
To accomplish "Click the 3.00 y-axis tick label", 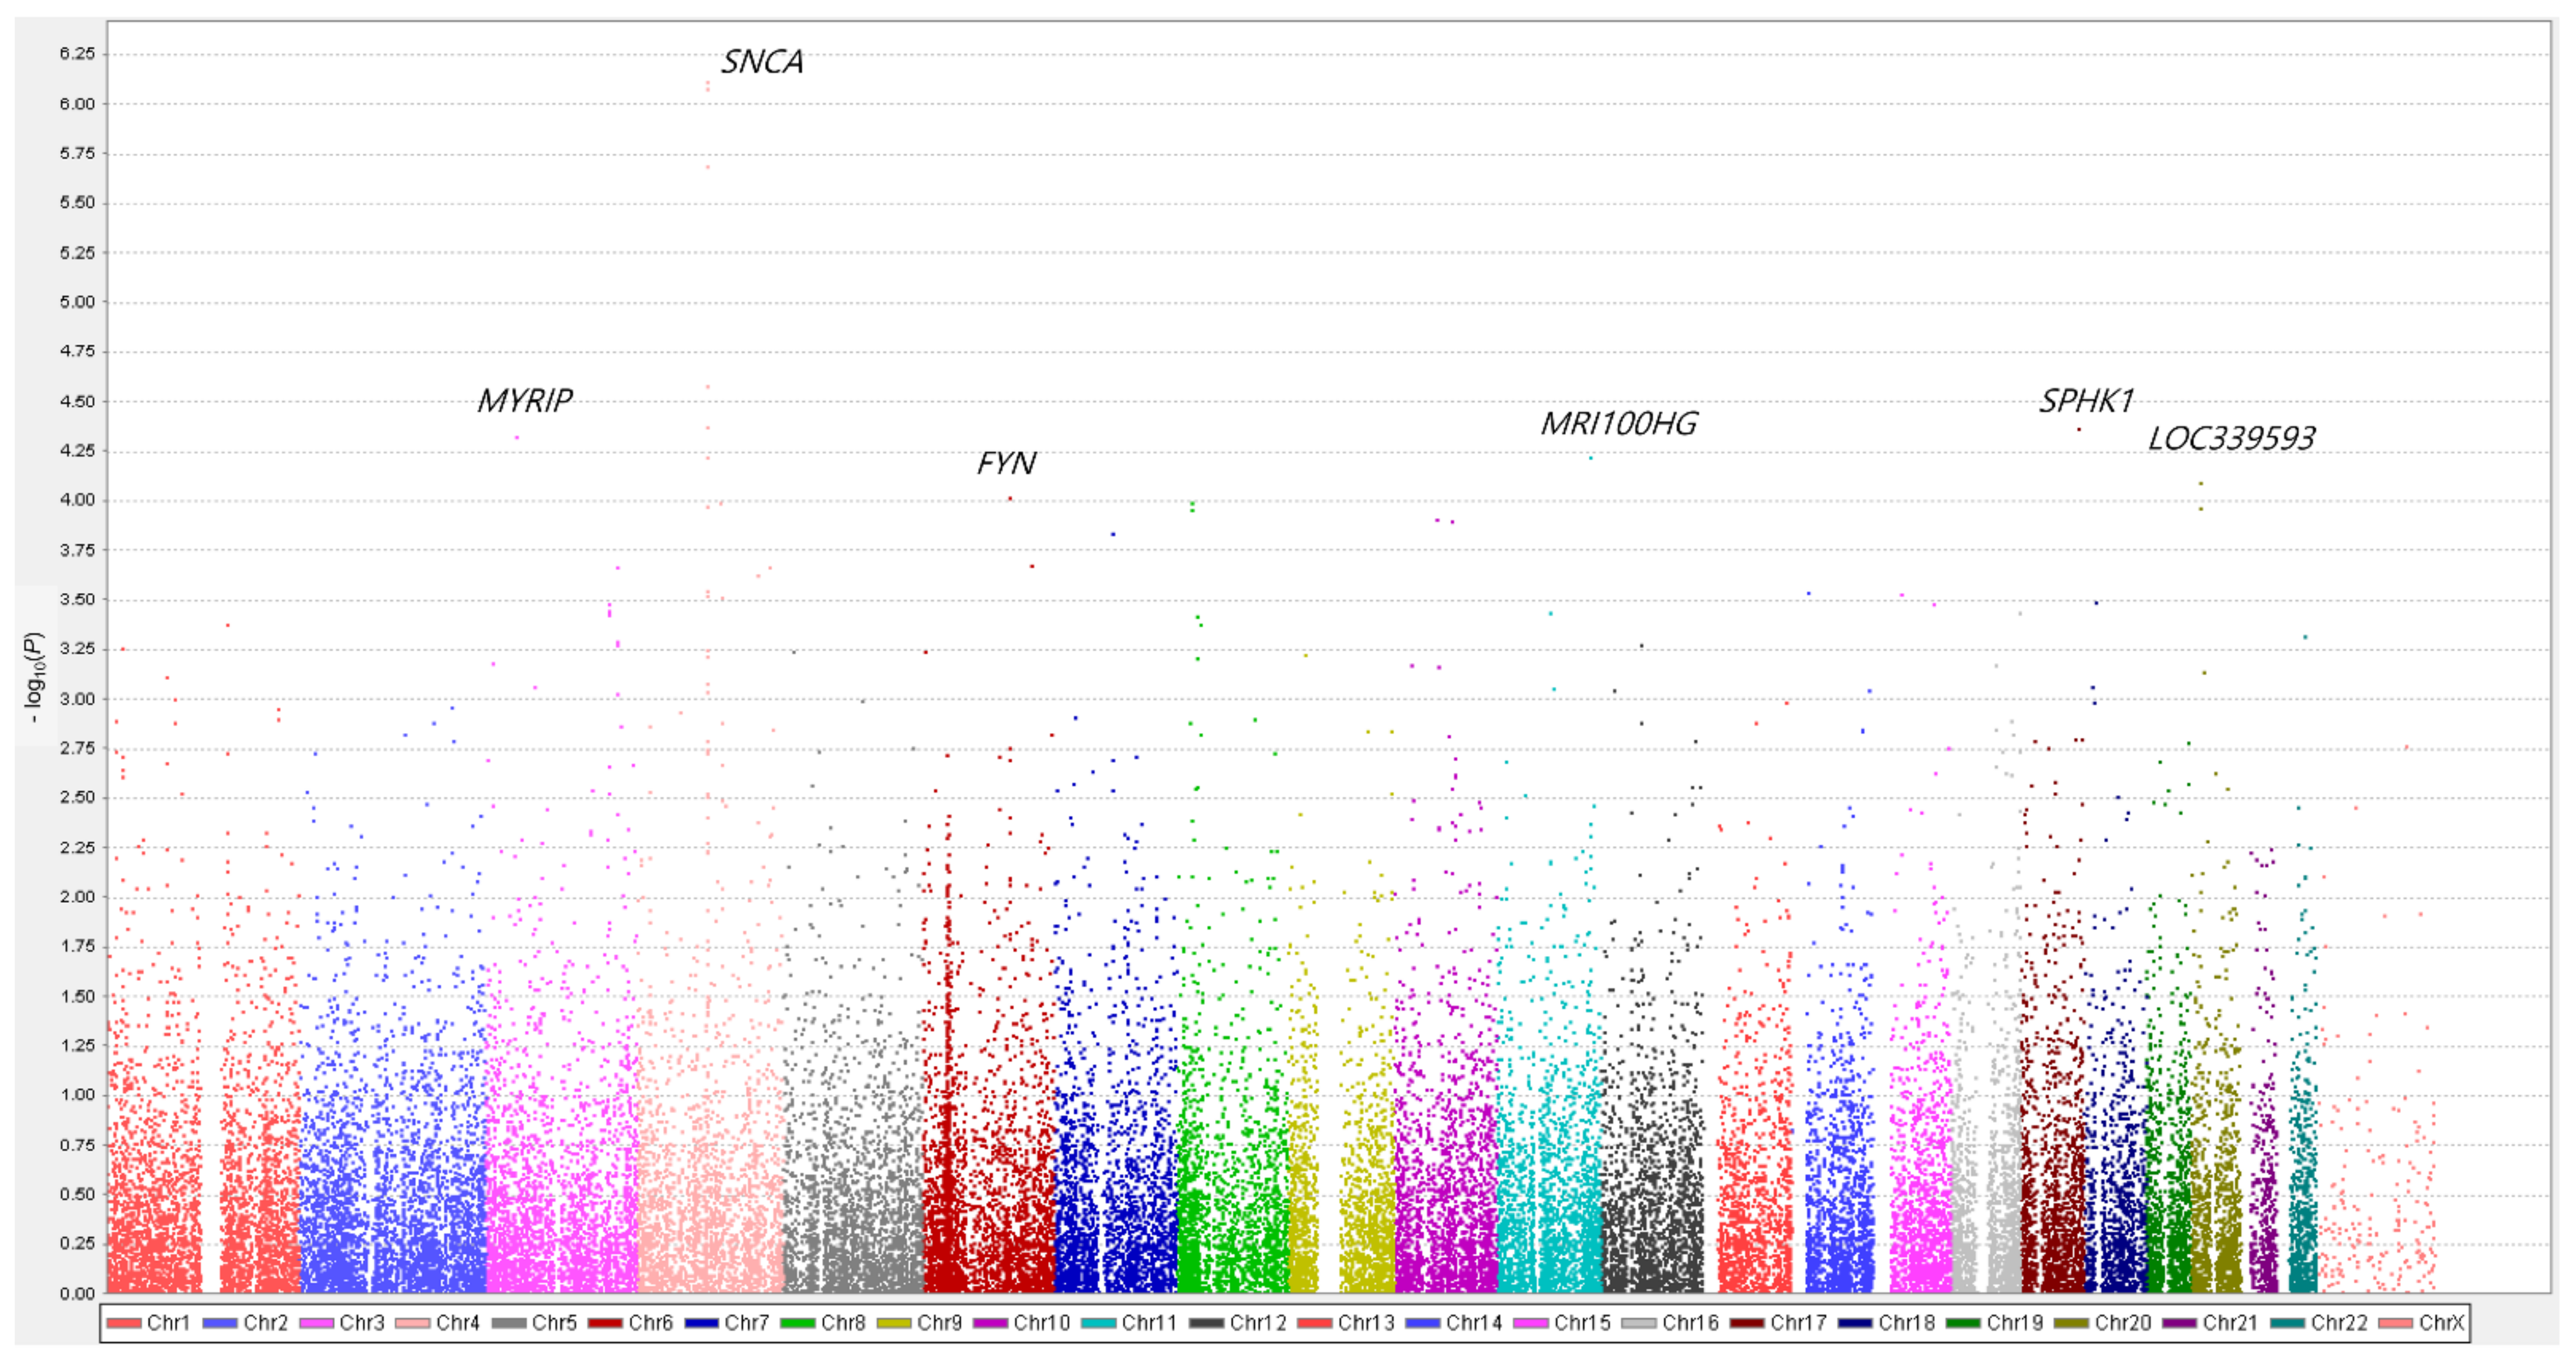I will point(77,700).
